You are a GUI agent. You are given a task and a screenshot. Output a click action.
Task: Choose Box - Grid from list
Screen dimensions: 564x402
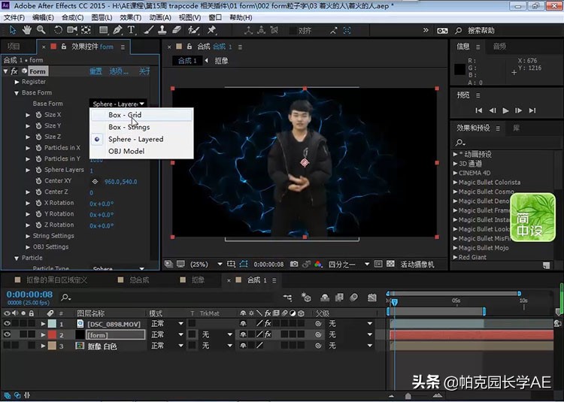tap(141, 115)
